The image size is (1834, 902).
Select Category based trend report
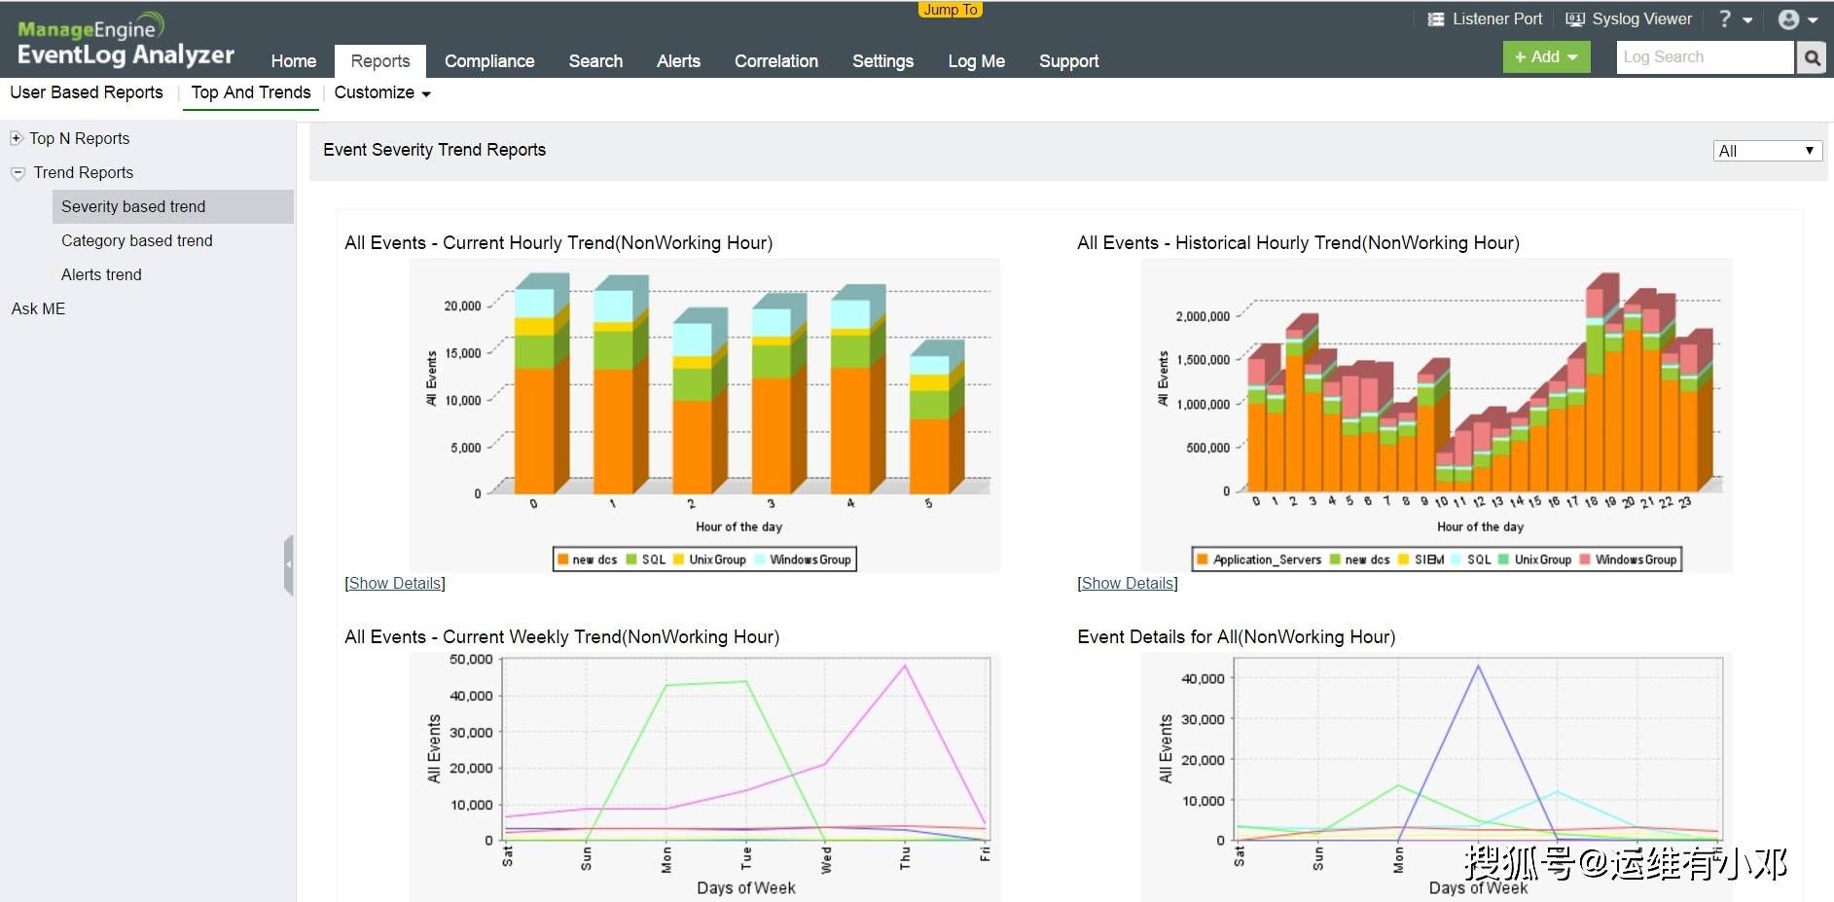137,240
